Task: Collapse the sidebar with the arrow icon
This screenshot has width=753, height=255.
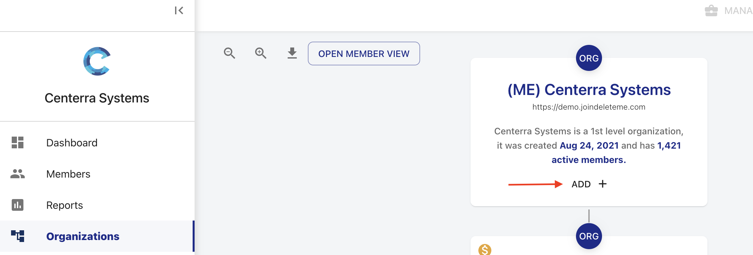Action: tap(179, 11)
